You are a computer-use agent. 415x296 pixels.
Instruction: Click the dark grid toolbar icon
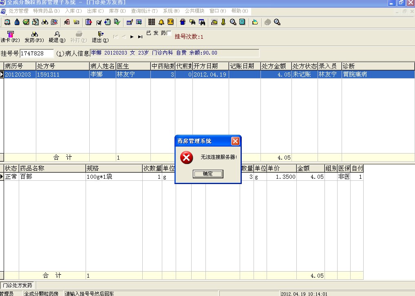[x=152, y=22]
